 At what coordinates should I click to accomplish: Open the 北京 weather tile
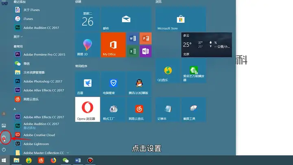206,45
